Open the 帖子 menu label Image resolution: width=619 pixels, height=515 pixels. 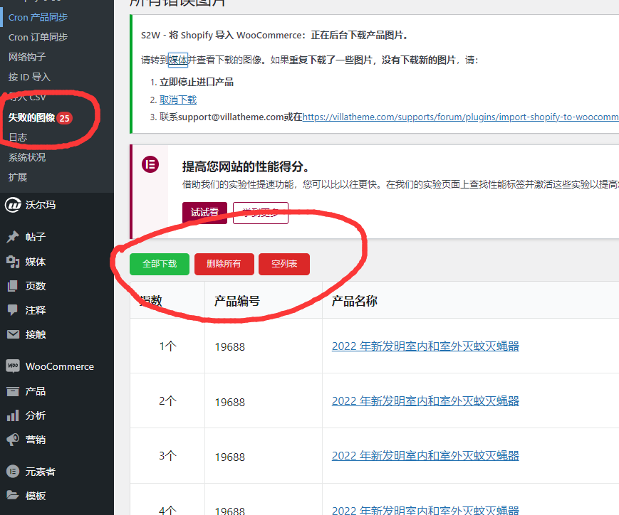point(36,237)
